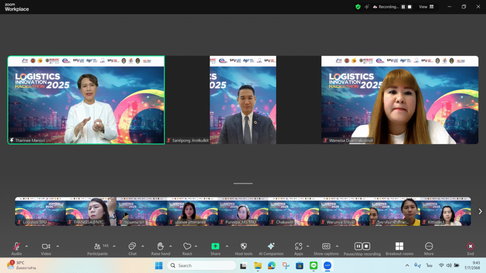Open the Windows Start menu
The width and height of the screenshot is (486, 273).
159,265
